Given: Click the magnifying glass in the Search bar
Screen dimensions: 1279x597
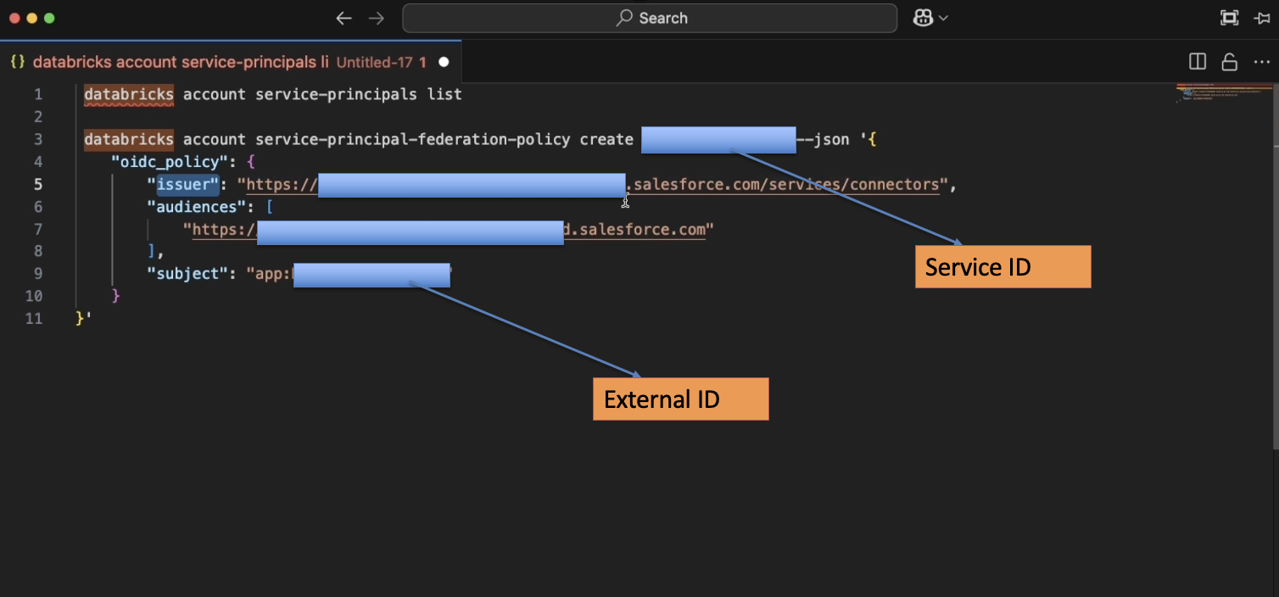Looking at the screenshot, I should coord(623,18).
